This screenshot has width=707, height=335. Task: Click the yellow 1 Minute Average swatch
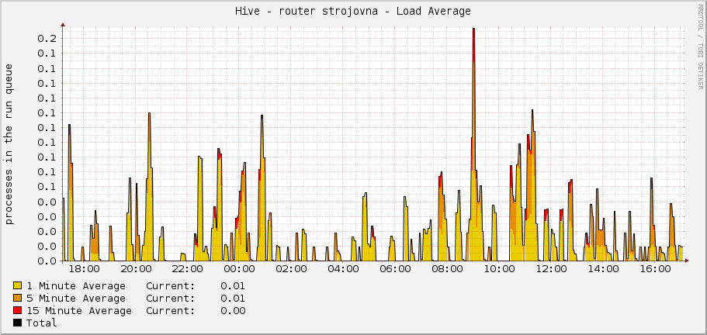coord(18,286)
